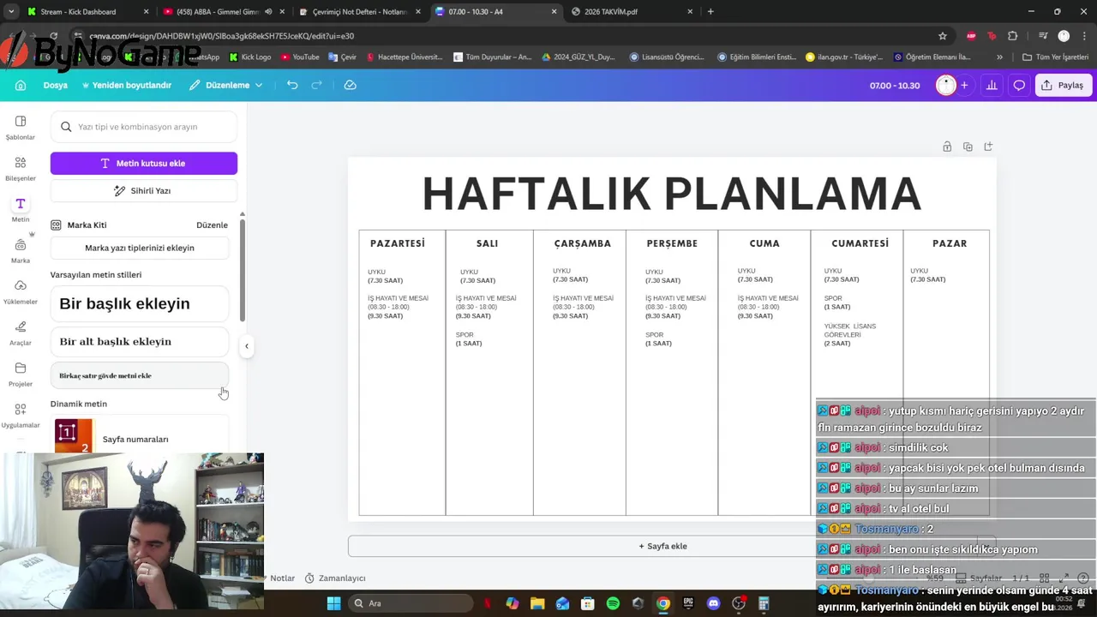1097x617 pixels.
Task: Click the redo arrow icon
Action: coord(316,85)
